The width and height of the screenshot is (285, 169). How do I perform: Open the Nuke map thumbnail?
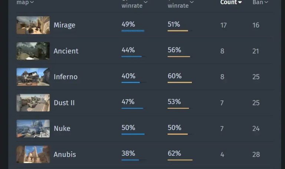33,129
